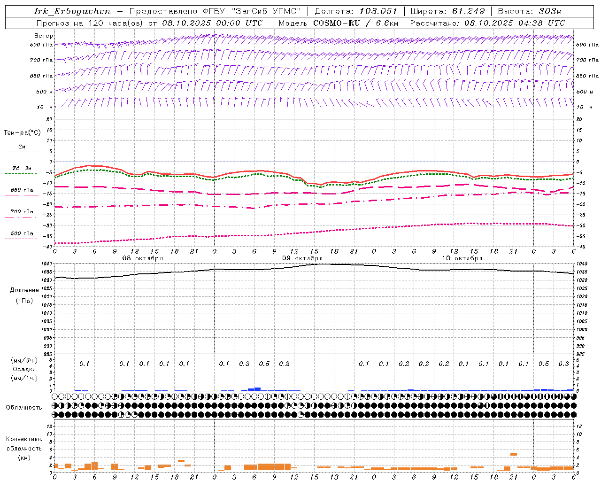
Task: Click the 'Td 2м' dew point legend entry
Action: (x=22, y=168)
